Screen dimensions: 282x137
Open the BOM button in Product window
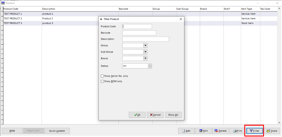point(12,131)
